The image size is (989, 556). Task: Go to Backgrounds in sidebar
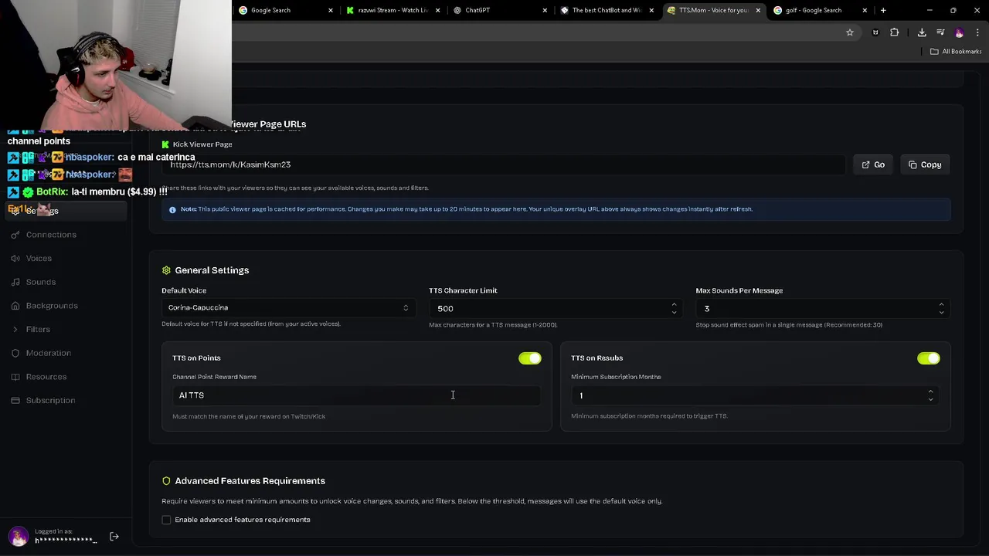coord(52,306)
